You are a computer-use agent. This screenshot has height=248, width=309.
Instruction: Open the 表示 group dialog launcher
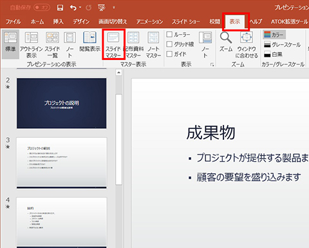pos(212,64)
